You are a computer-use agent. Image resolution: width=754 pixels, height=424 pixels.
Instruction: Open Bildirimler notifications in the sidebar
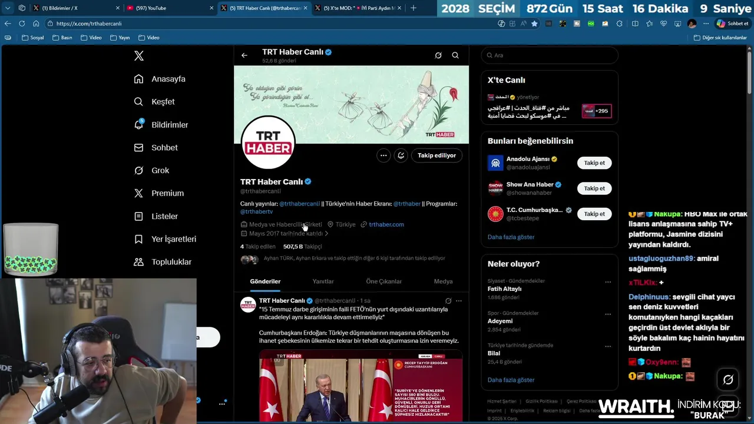(161, 125)
